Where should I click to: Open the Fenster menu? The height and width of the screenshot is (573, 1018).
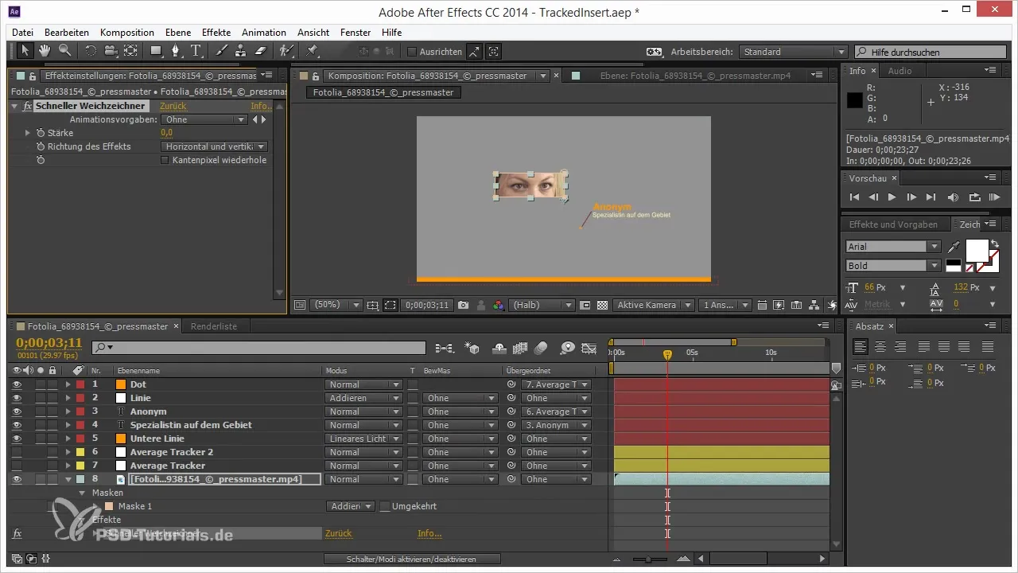tap(356, 33)
